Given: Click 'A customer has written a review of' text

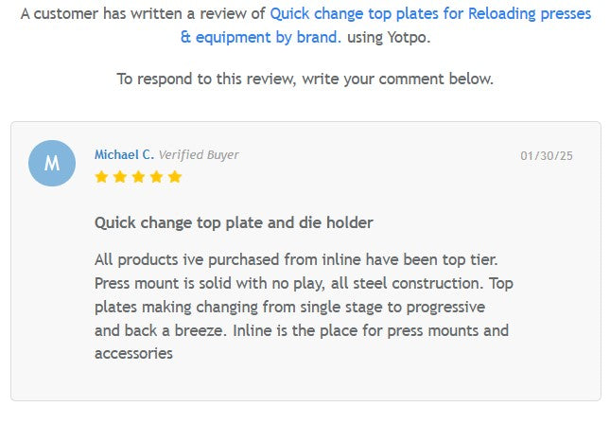Looking at the screenshot, I should pos(143,14).
